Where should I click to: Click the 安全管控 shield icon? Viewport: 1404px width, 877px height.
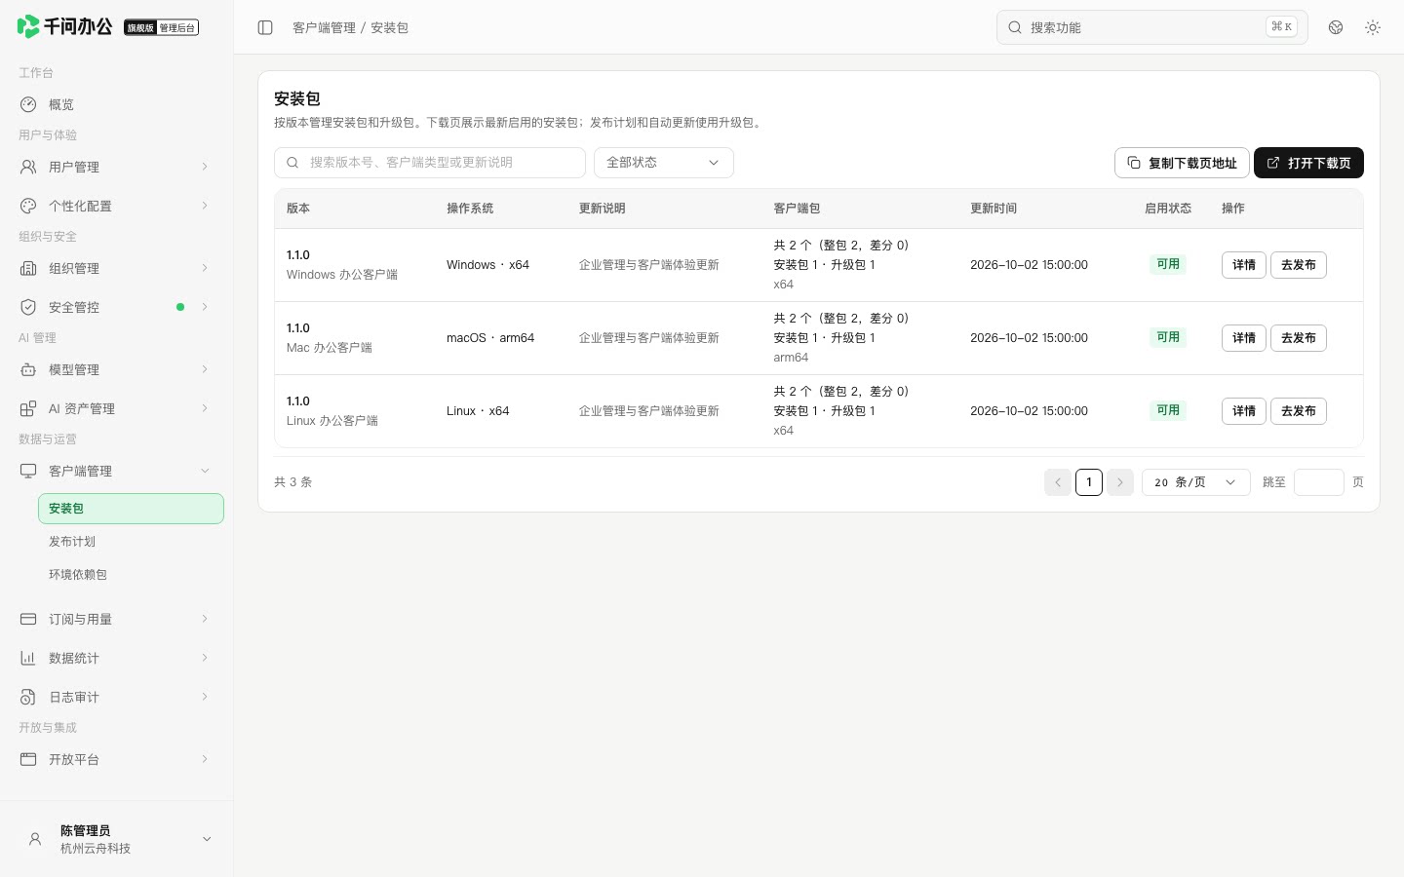coord(28,307)
